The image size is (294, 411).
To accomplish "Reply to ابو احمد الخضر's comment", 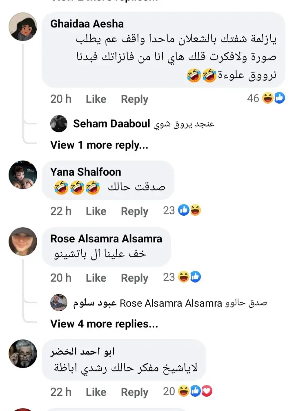I will click(x=134, y=393).
